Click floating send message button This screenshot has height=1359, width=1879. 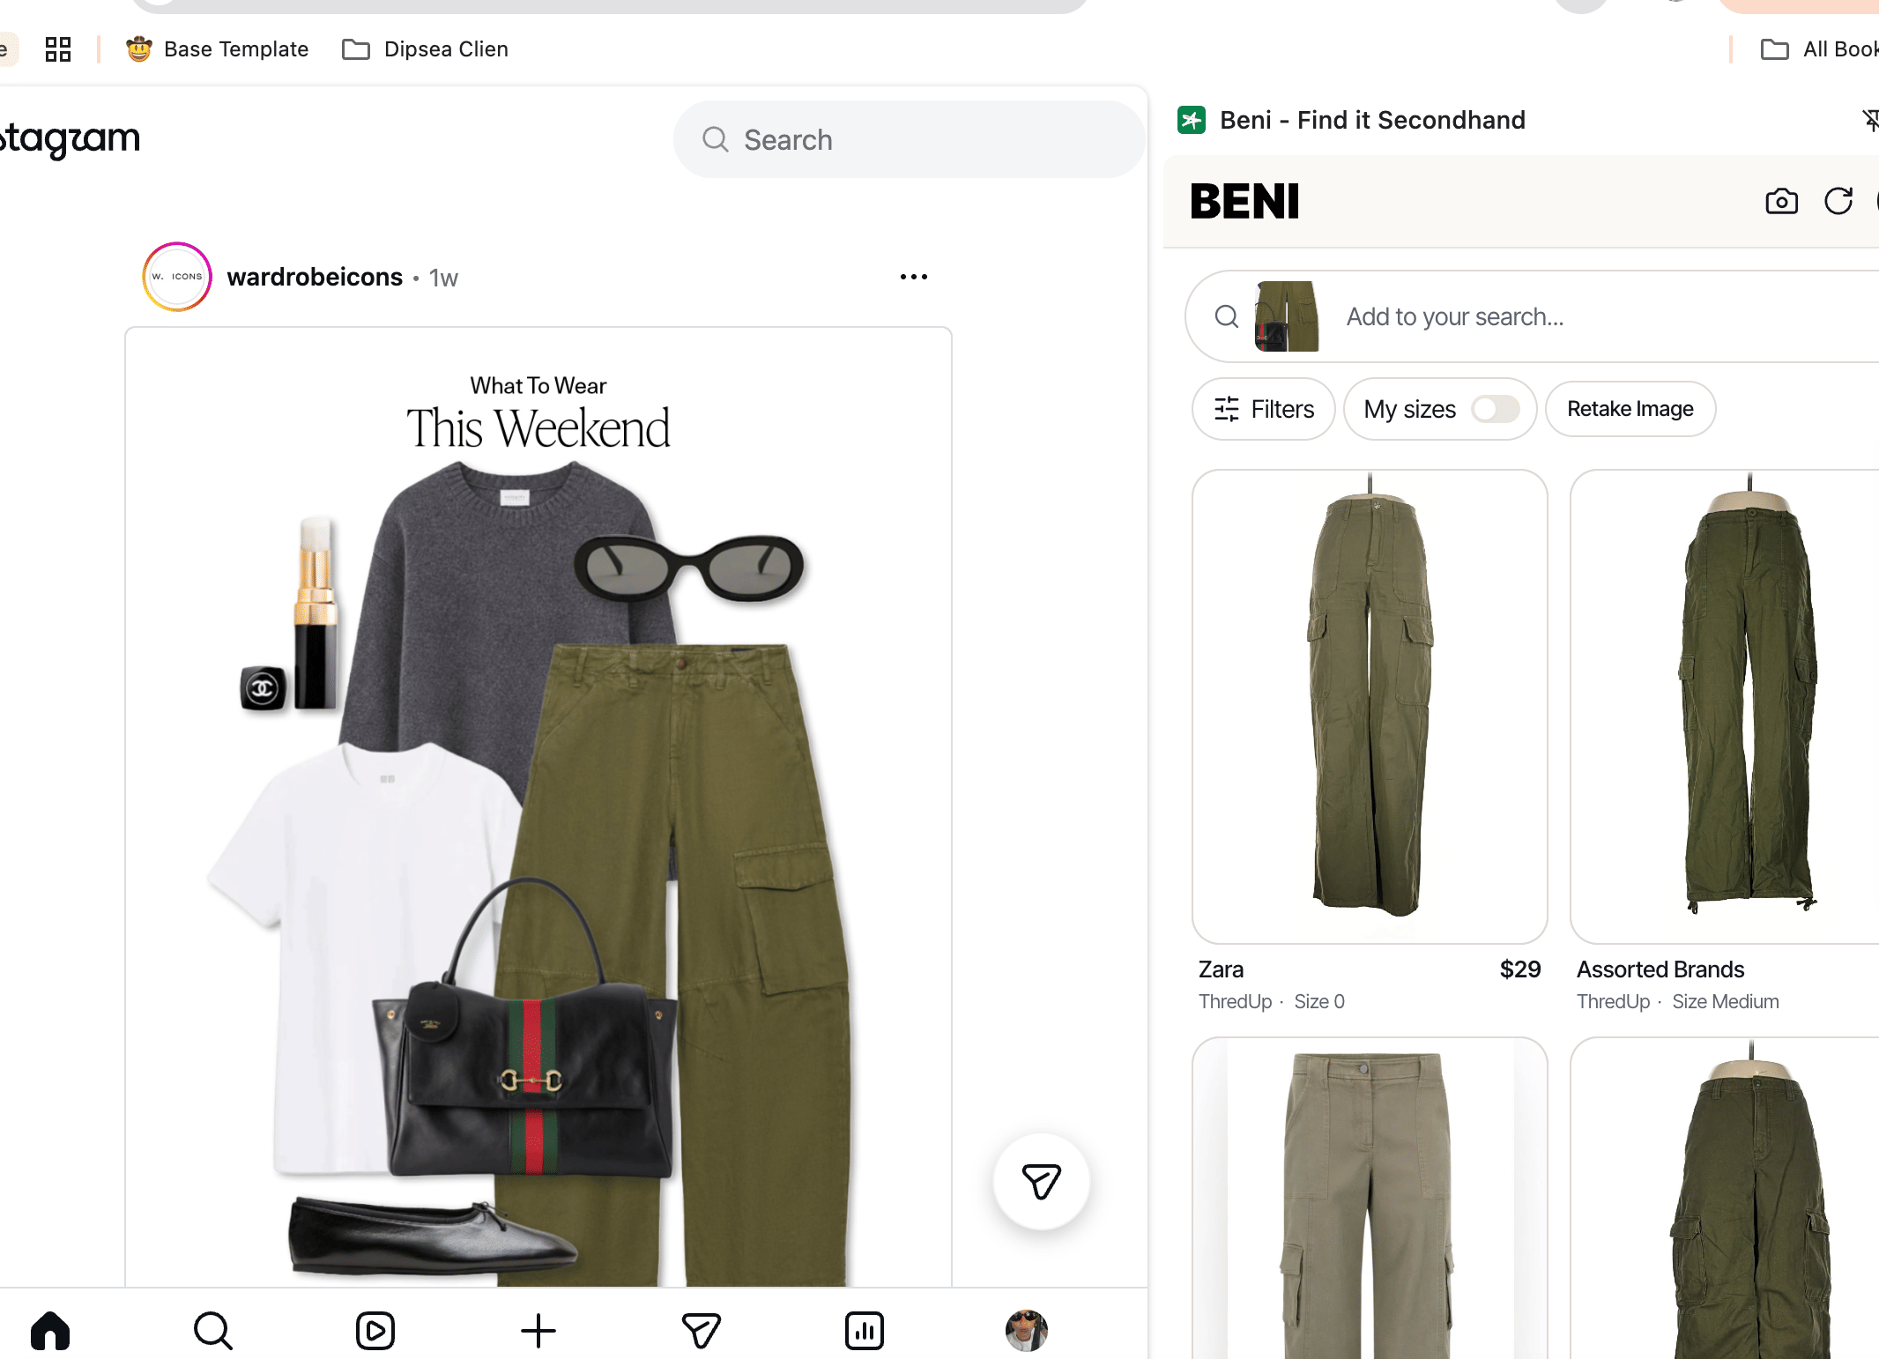[x=1042, y=1181]
